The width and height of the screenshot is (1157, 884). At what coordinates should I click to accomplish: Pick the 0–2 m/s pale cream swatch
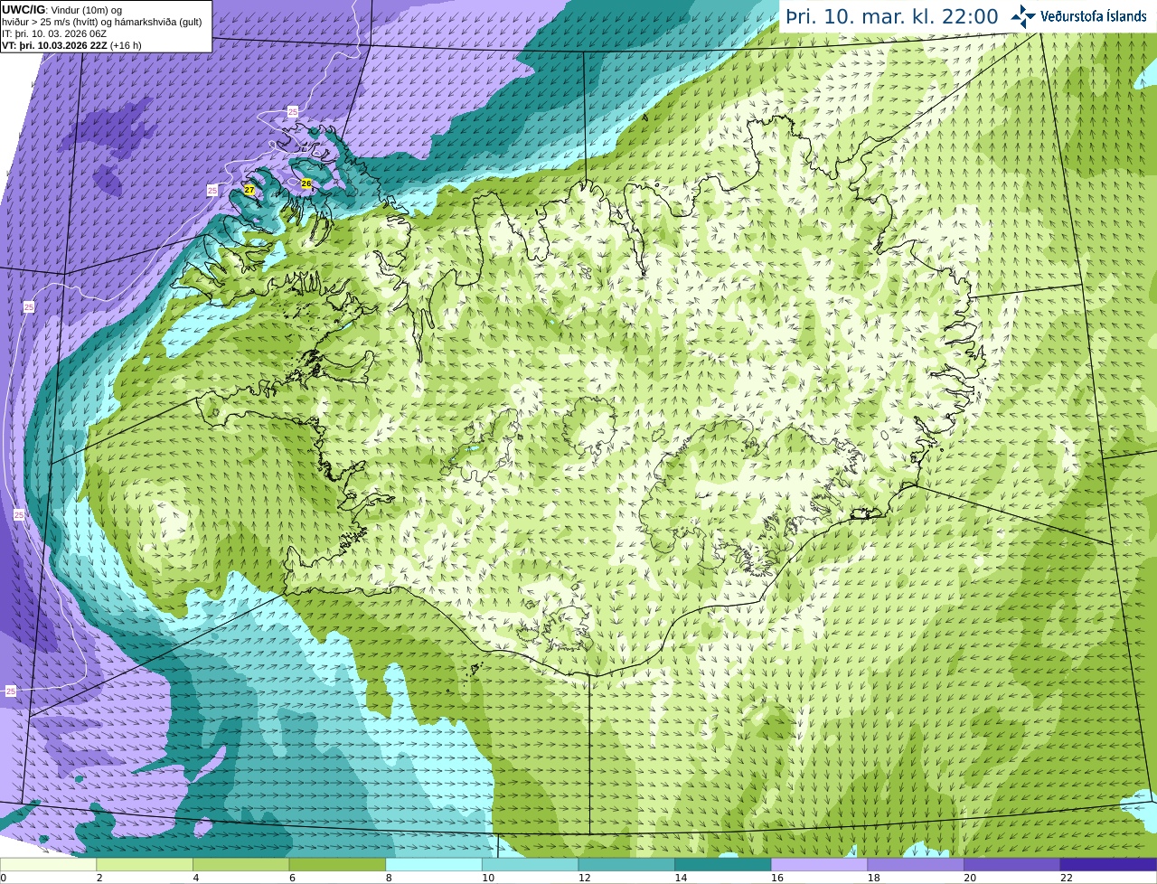coord(48,865)
